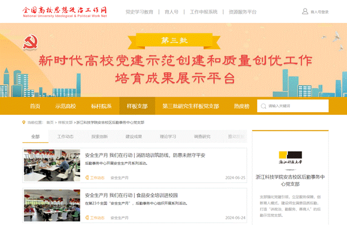The width and height of the screenshot is (347, 225).
Task: Click the site logo 全国高校思想政治工作网
Action: (64, 12)
